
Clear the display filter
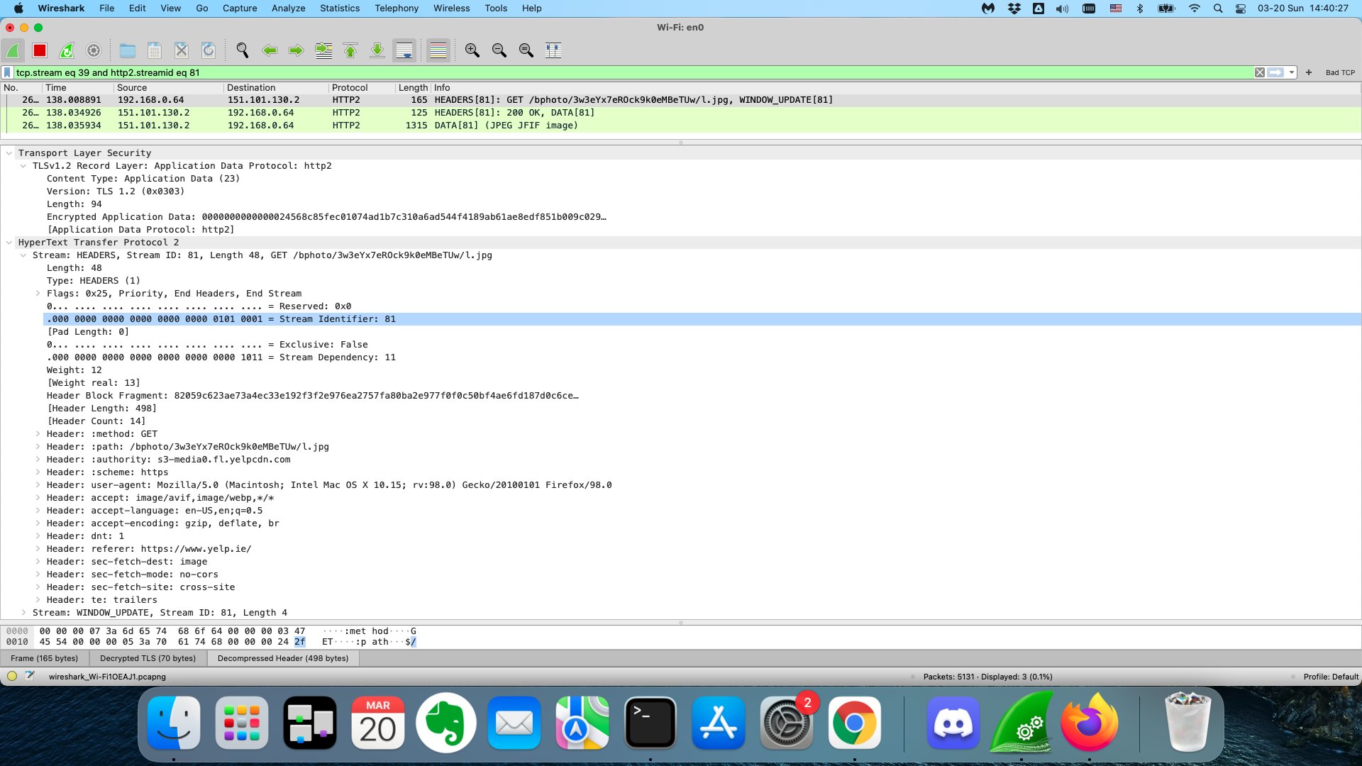tap(1260, 72)
